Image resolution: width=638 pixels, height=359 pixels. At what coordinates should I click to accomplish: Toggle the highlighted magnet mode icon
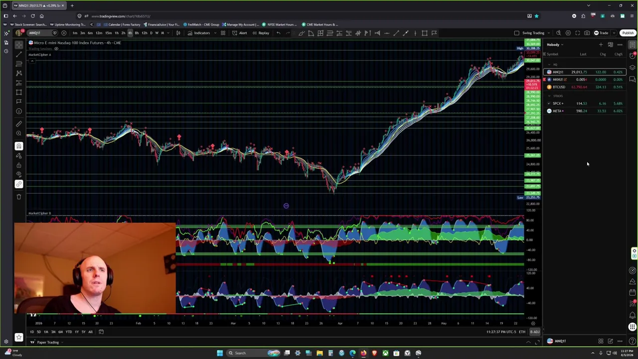[19, 146]
